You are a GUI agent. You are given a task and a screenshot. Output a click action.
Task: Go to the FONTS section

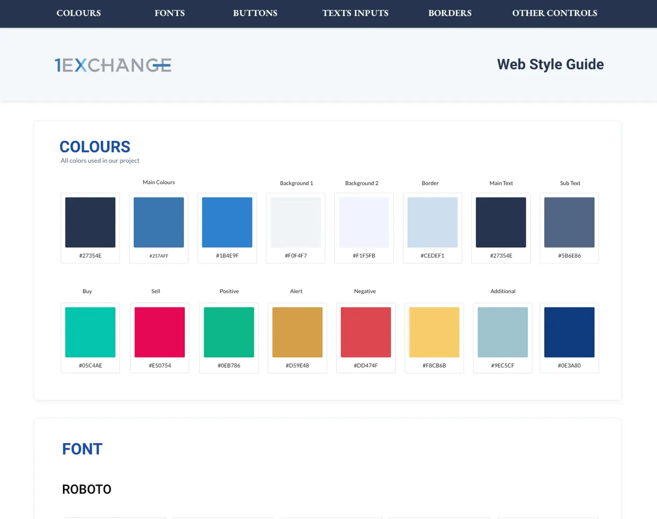point(169,13)
